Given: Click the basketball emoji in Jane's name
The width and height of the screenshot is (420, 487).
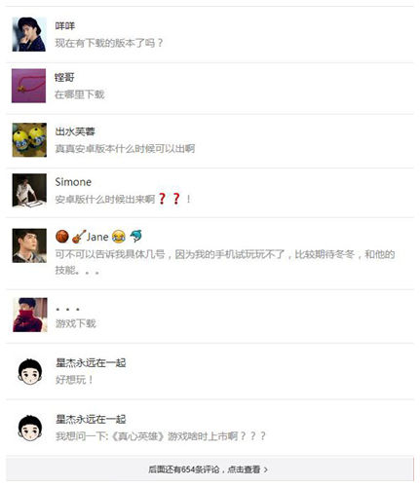Looking at the screenshot, I should pos(62,237).
